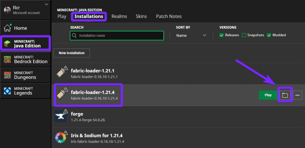Toggle the Snapshots versions checkbox
Image resolution: width=305 pixels, height=148 pixels.
(x=244, y=35)
